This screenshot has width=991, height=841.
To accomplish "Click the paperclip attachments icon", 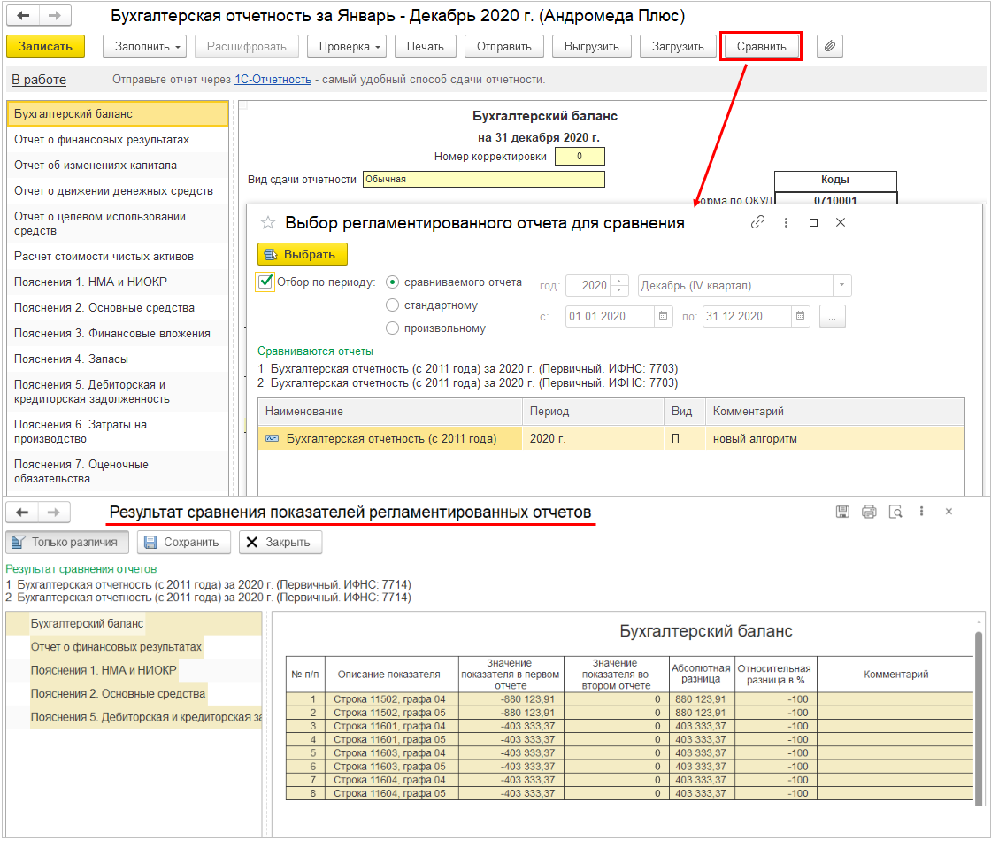I will (829, 46).
